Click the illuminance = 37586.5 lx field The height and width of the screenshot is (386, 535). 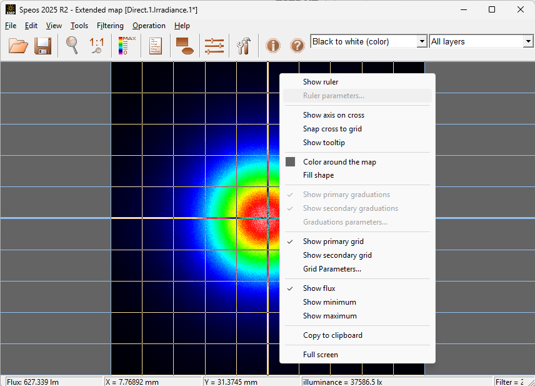[x=397, y=382]
